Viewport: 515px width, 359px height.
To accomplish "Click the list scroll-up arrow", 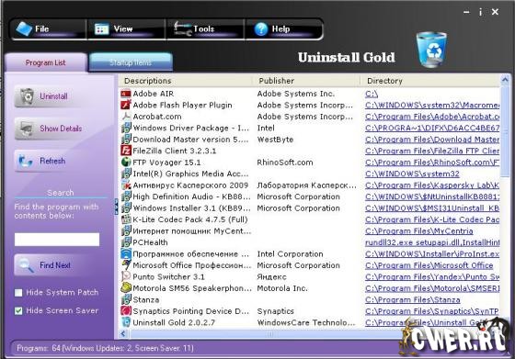I will [505, 80].
